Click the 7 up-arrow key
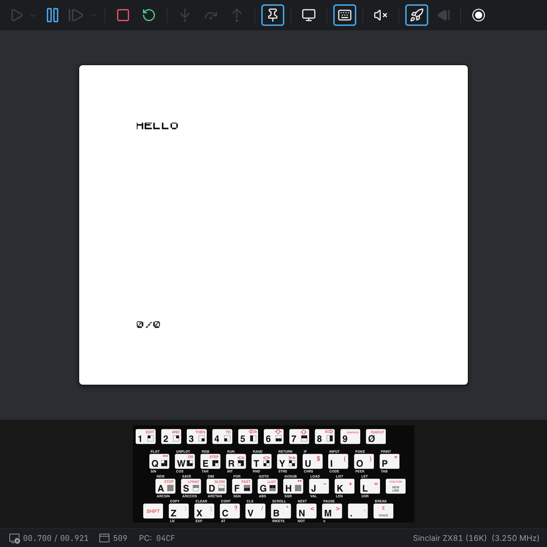Viewport: 547px width, 547px height. [x=299, y=437]
